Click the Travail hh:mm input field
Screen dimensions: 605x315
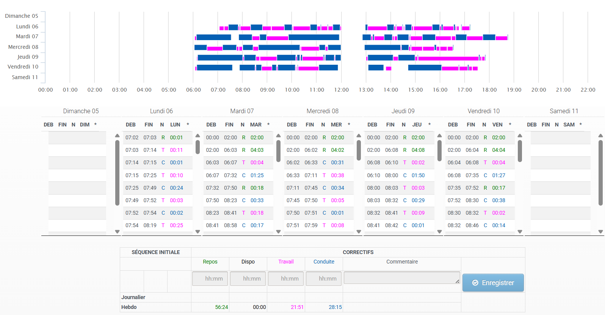(x=286, y=279)
